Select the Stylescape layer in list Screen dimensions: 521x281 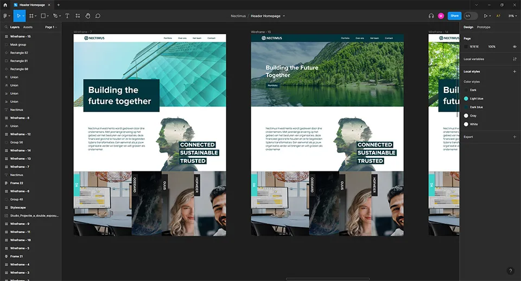(x=17, y=207)
